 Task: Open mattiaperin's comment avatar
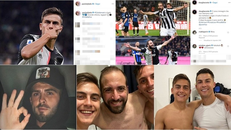[194, 32]
